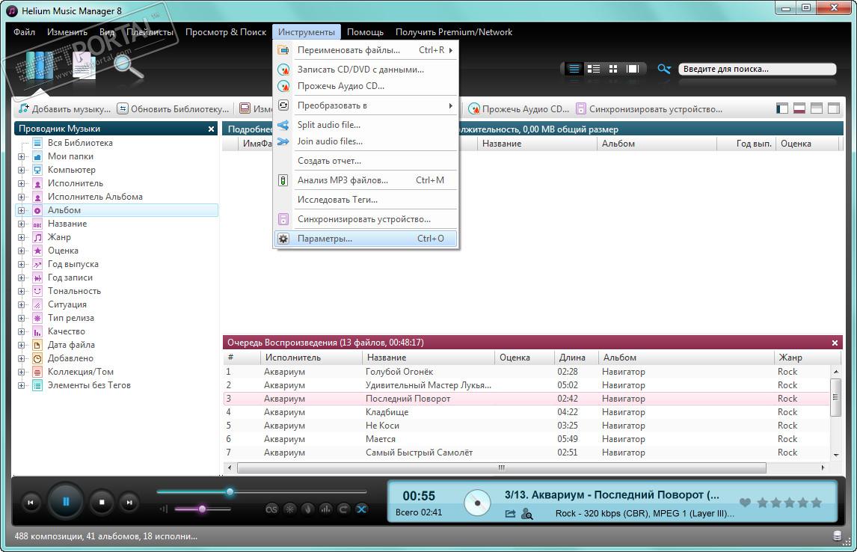Click the album disc cover icon
This screenshot has width=857, height=552.
477,503
